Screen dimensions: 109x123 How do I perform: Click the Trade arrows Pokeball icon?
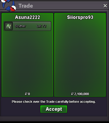tap(9, 6)
